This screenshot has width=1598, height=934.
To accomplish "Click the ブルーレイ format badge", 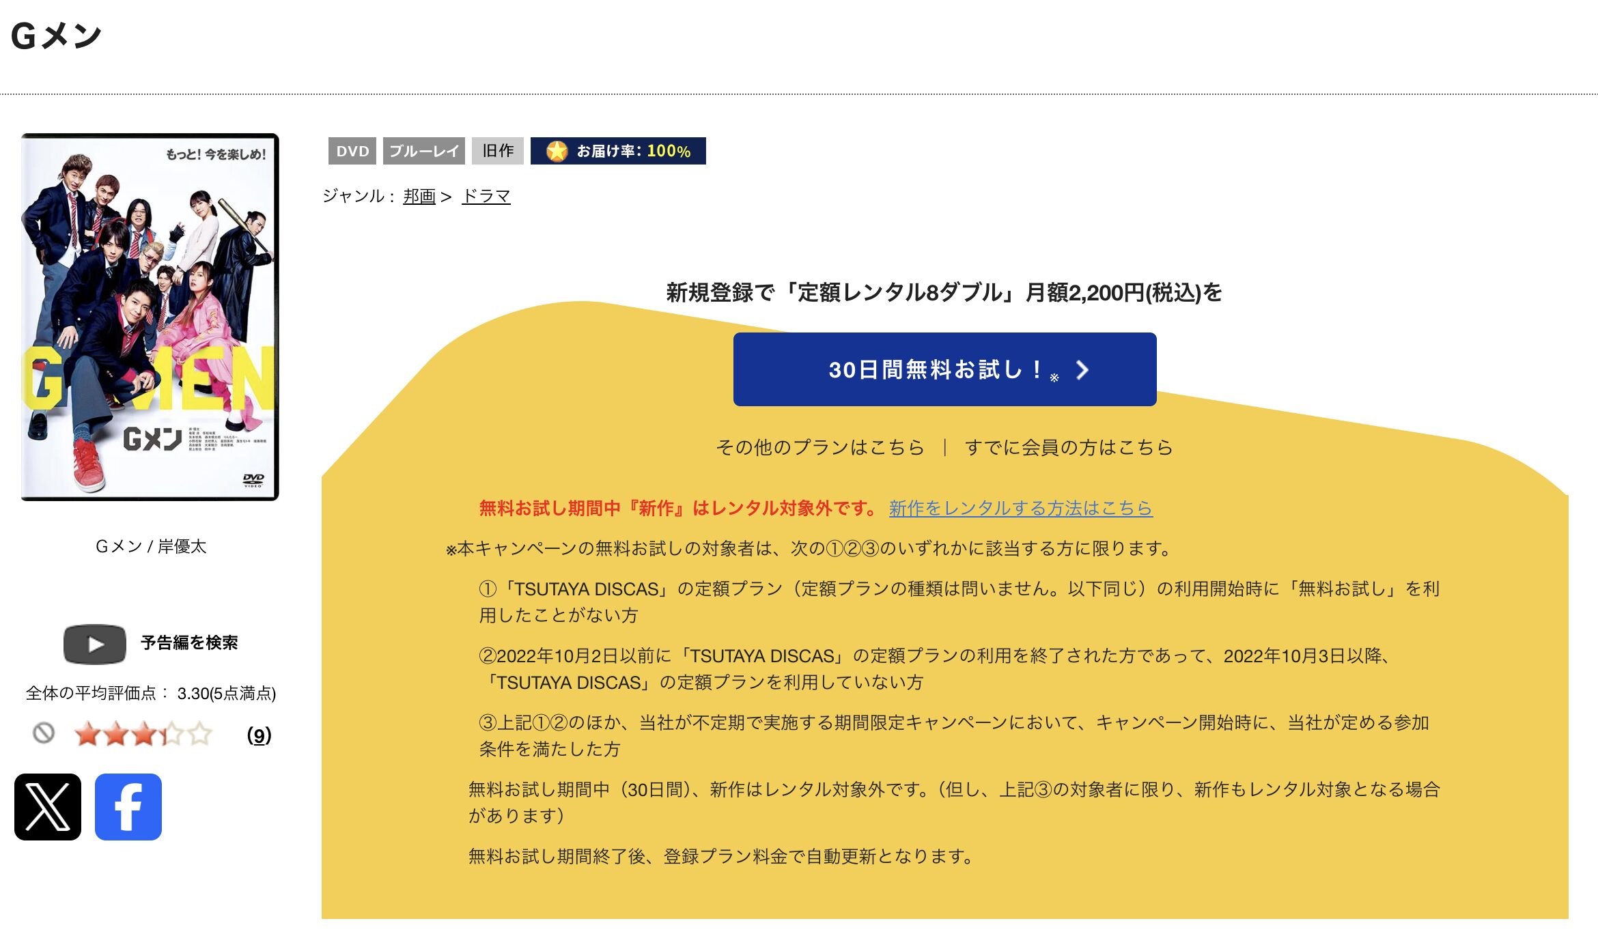I will click(x=424, y=151).
